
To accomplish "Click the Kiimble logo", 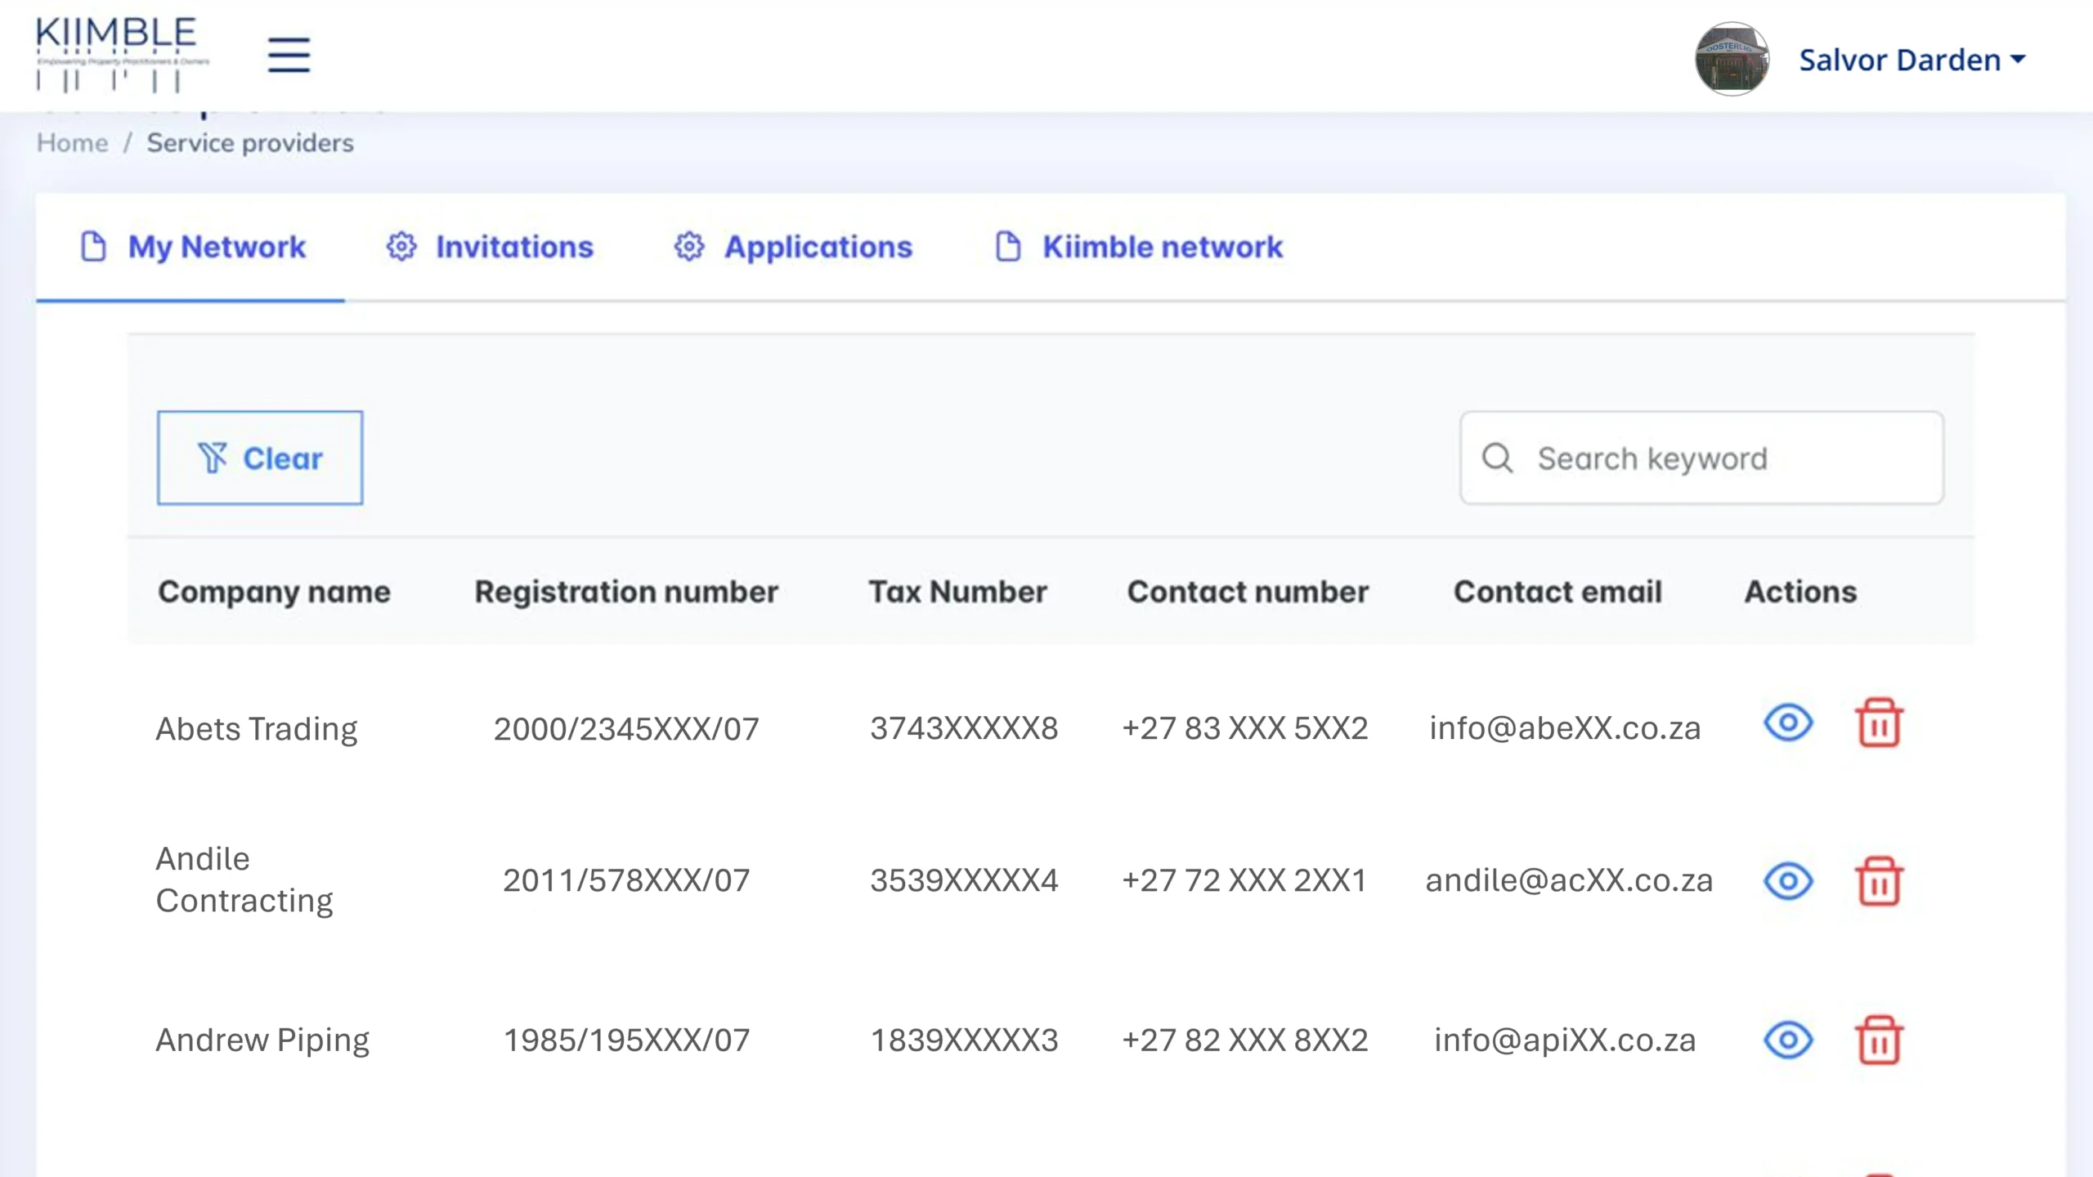I will pyautogui.click(x=121, y=54).
